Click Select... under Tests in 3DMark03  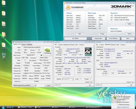coord(80,34)
